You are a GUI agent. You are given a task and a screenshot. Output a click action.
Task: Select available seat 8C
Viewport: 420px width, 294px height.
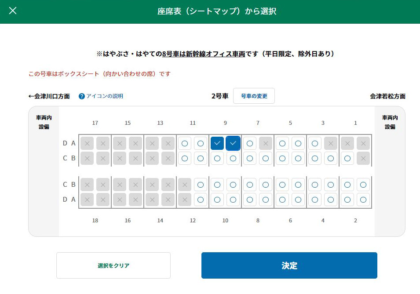click(250, 185)
